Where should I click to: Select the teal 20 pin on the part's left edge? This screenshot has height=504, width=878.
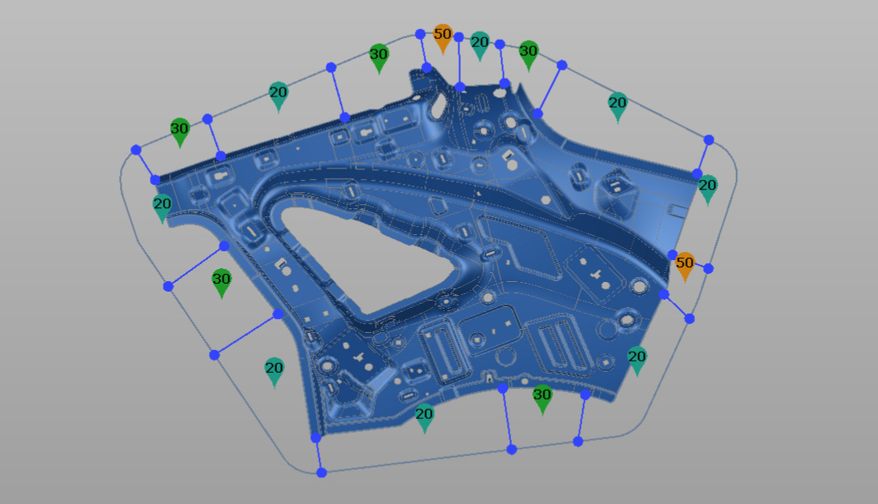click(x=162, y=205)
